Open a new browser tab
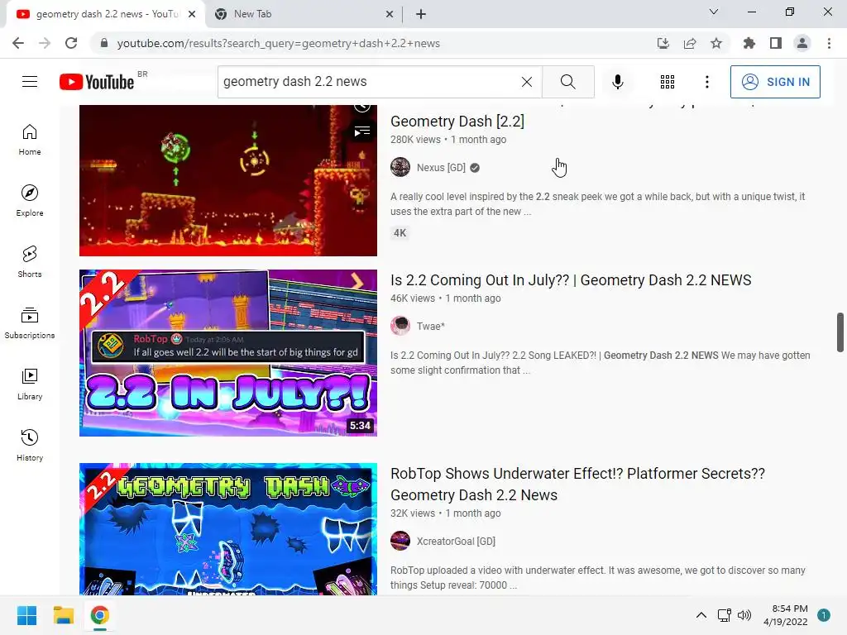 (x=421, y=14)
